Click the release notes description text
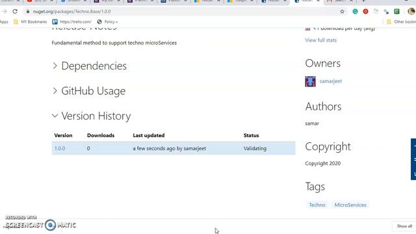Viewport: 416px width, 234px height. (114, 43)
